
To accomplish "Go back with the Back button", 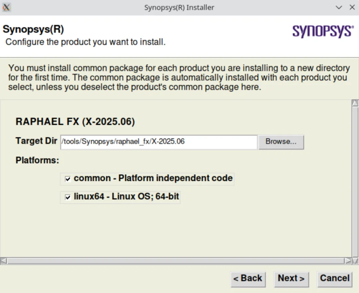I will 248,279.
